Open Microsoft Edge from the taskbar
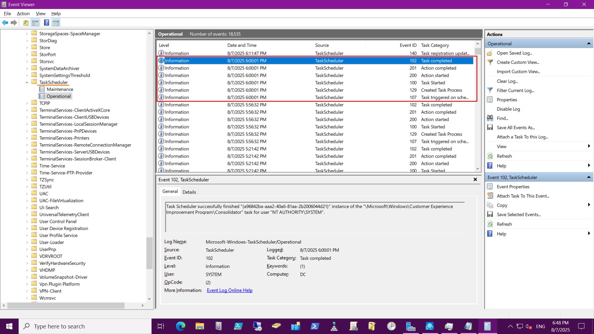The width and height of the screenshot is (594, 334). [180, 326]
